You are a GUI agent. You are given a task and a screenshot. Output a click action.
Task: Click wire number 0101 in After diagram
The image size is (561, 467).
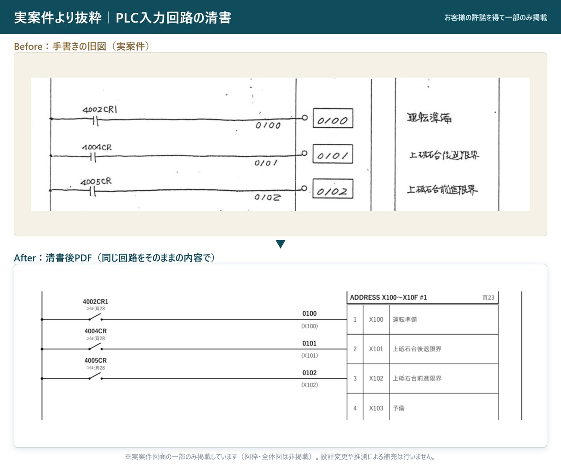[309, 343]
